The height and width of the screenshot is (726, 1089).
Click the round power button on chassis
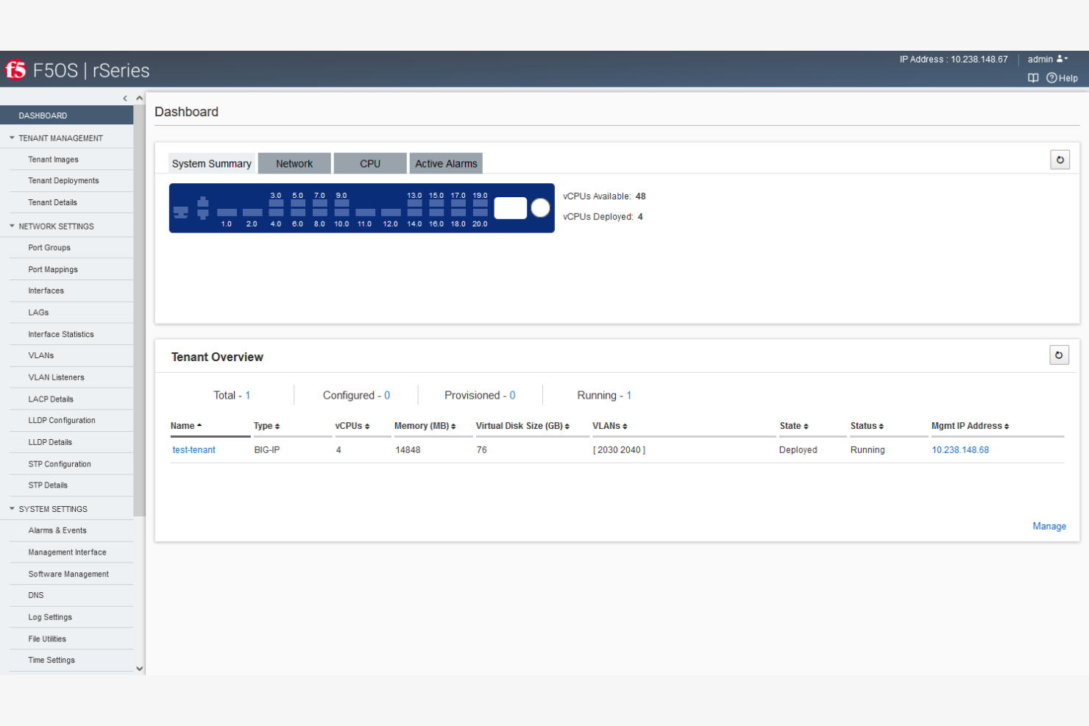540,208
